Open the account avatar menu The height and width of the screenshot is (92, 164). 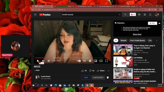pos(157,15)
